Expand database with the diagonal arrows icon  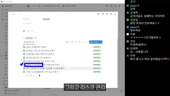click(x=83, y=42)
